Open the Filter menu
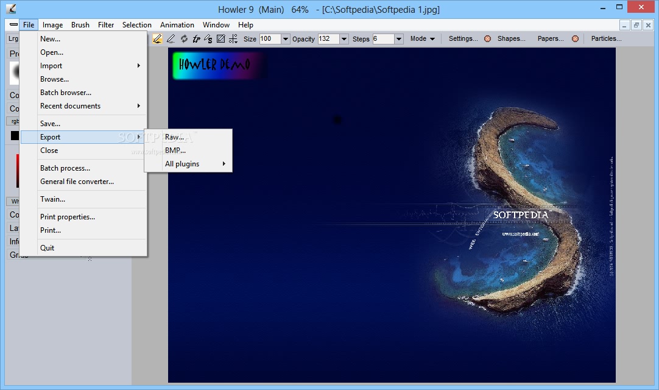Screen dimensions: 659x390 tap(106, 25)
